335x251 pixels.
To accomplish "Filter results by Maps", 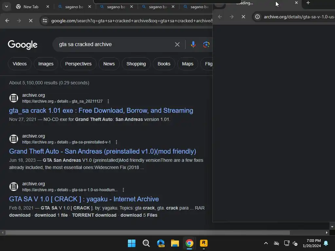I will [187, 64].
